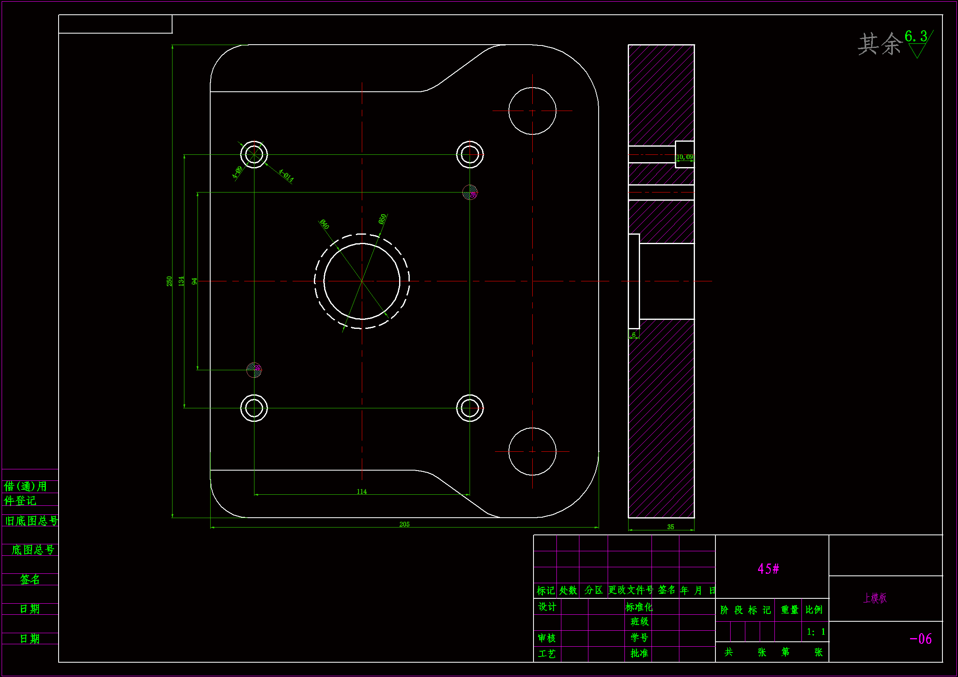The image size is (958, 677).
Task: Click the hatched pin hole at lower left
Action: click(x=254, y=370)
